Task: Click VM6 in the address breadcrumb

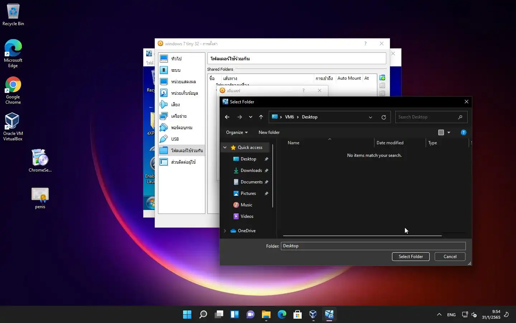Action: (289, 117)
